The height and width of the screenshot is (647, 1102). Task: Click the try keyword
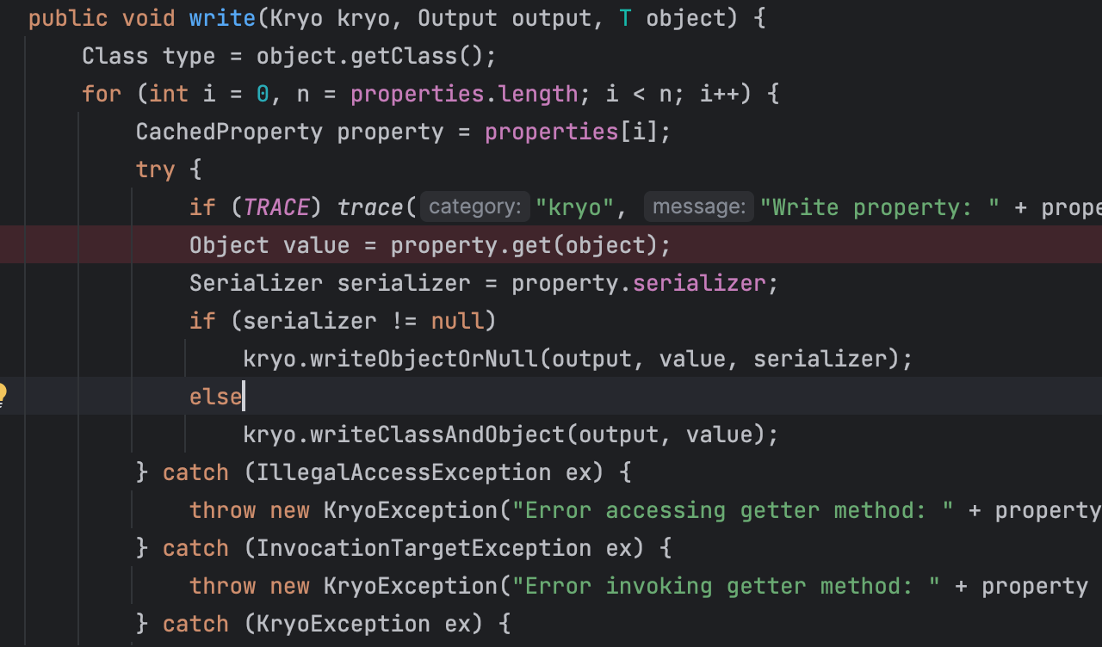coord(155,169)
